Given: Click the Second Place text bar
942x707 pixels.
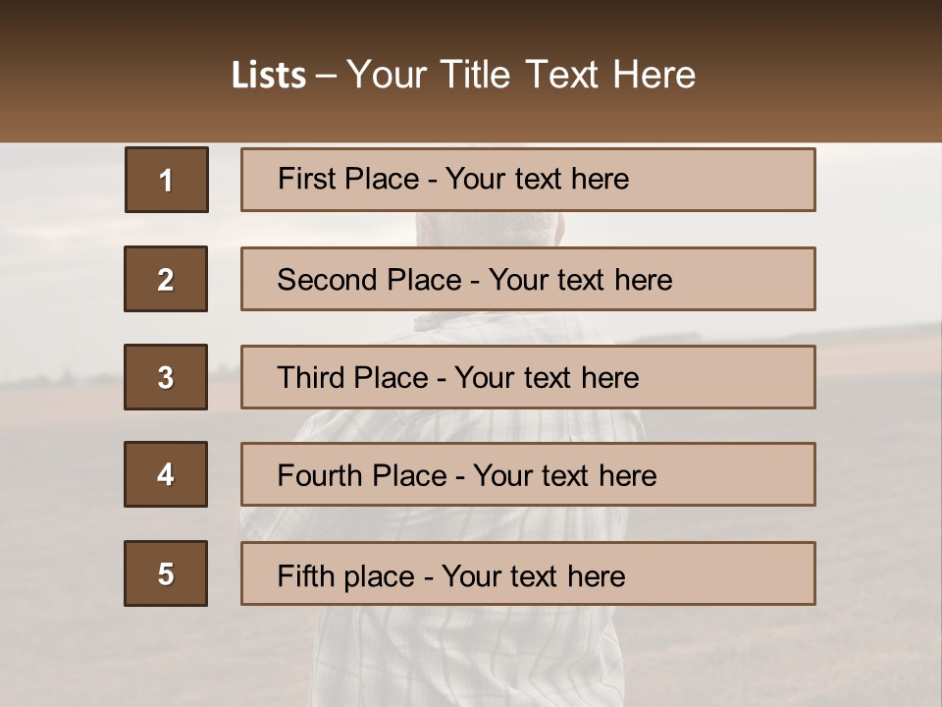Looking at the screenshot, I should pyautogui.click(x=528, y=279).
